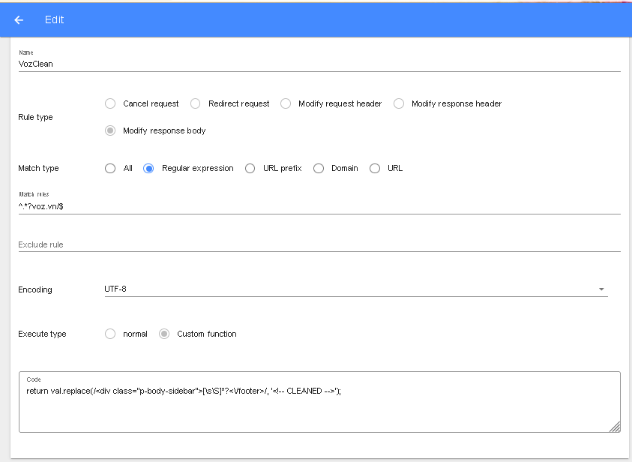The image size is (632, 462).
Task: Set Match type to Domain
Action: coord(319,168)
